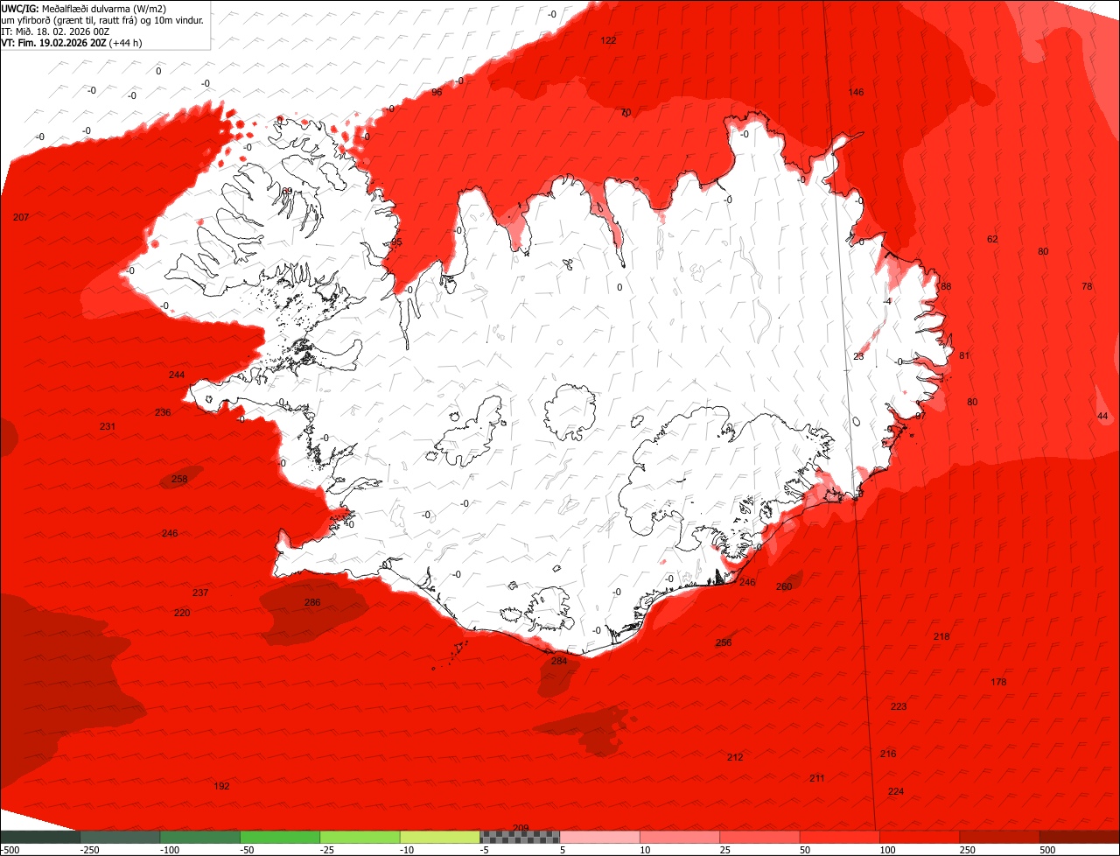The width and height of the screenshot is (1120, 856).
Task: Click the "500" legend label at far right
Action: coord(1049,850)
